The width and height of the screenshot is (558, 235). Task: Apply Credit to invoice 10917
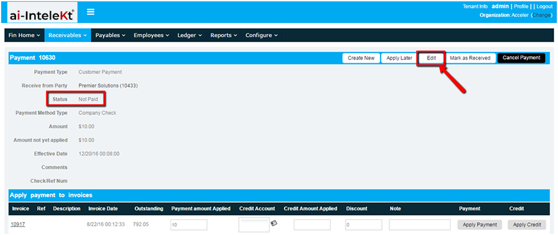(x=527, y=224)
